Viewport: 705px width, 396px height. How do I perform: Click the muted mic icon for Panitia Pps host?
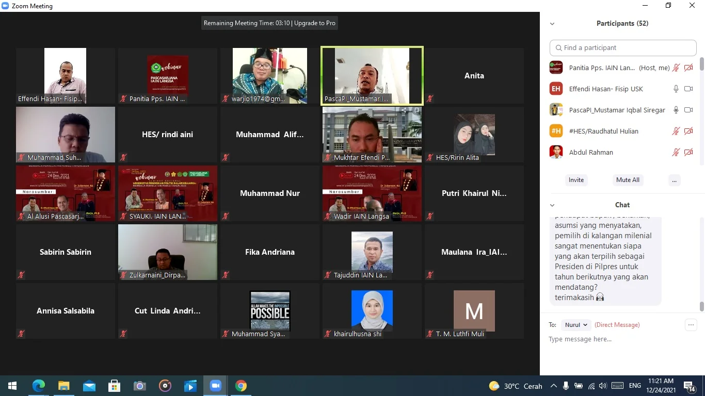[676, 68]
